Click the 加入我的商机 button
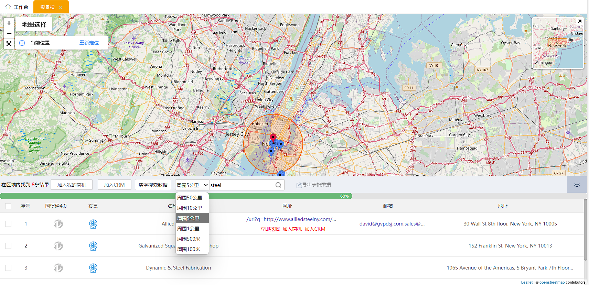 [x=72, y=185]
